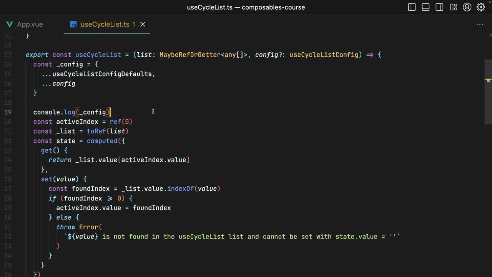The image size is (492, 277).
Task: Open the Manage settings gear
Action: click(x=481, y=7)
